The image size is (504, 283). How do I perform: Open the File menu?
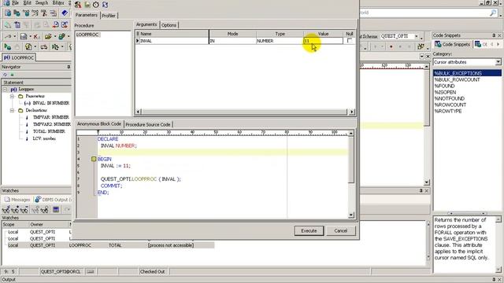pyautogui.click(x=15, y=2)
